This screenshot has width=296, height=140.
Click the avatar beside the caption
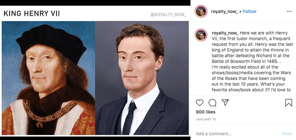201,35
